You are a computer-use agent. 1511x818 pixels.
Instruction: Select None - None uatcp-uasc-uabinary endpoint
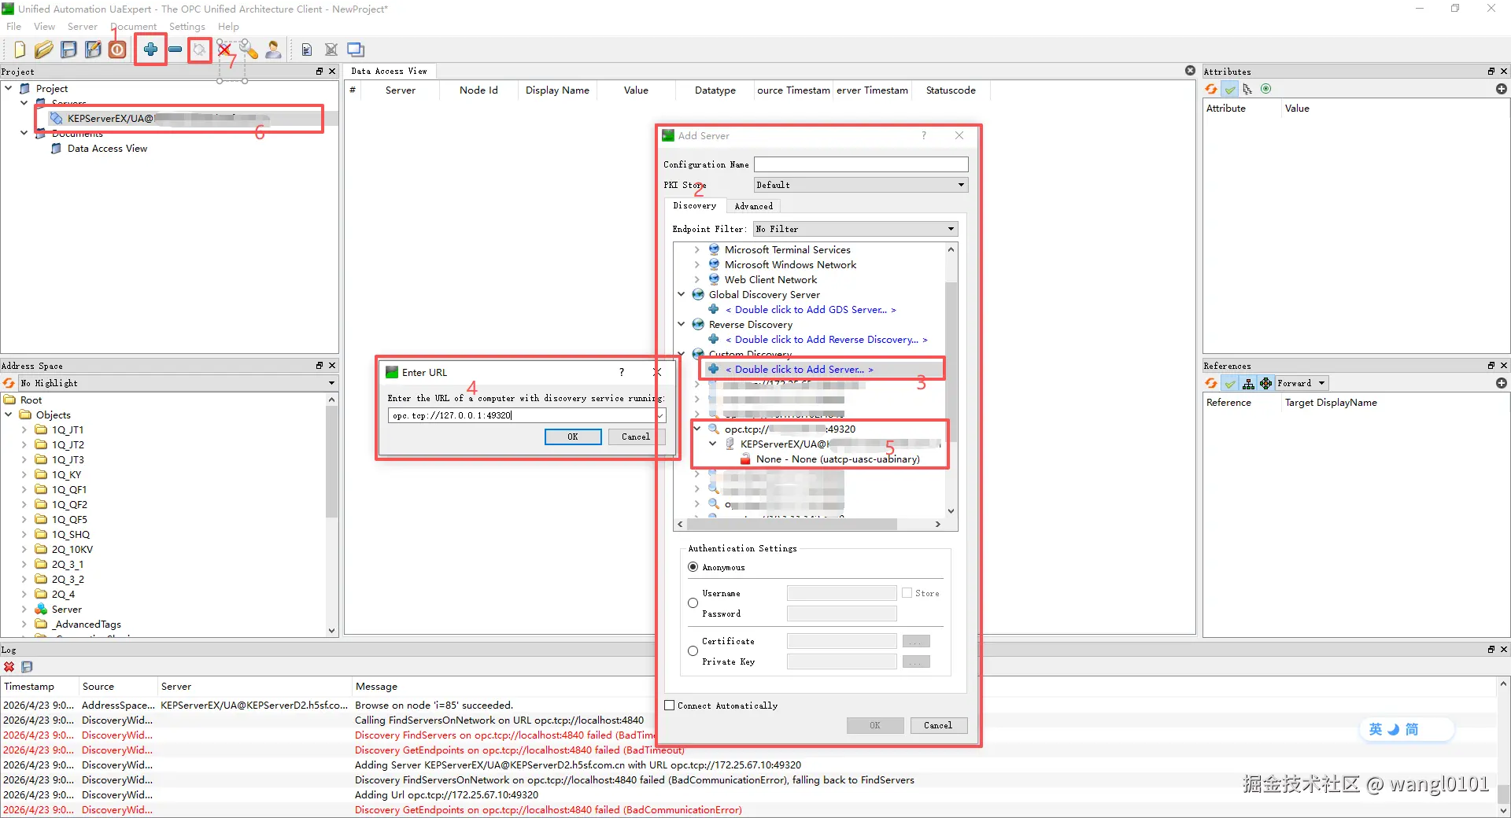pyautogui.click(x=837, y=459)
